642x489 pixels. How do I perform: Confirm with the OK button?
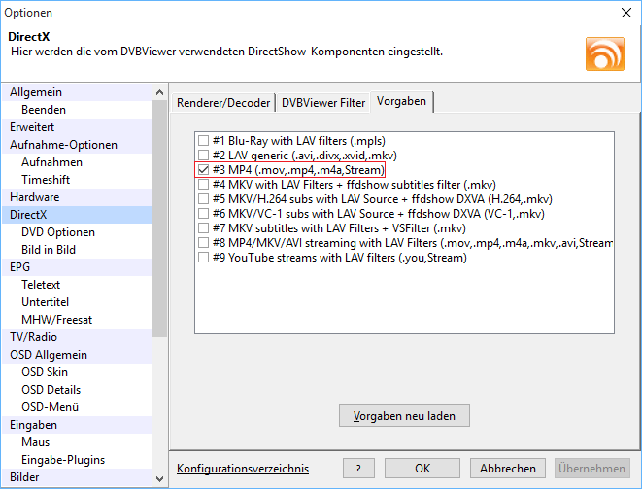(422, 468)
